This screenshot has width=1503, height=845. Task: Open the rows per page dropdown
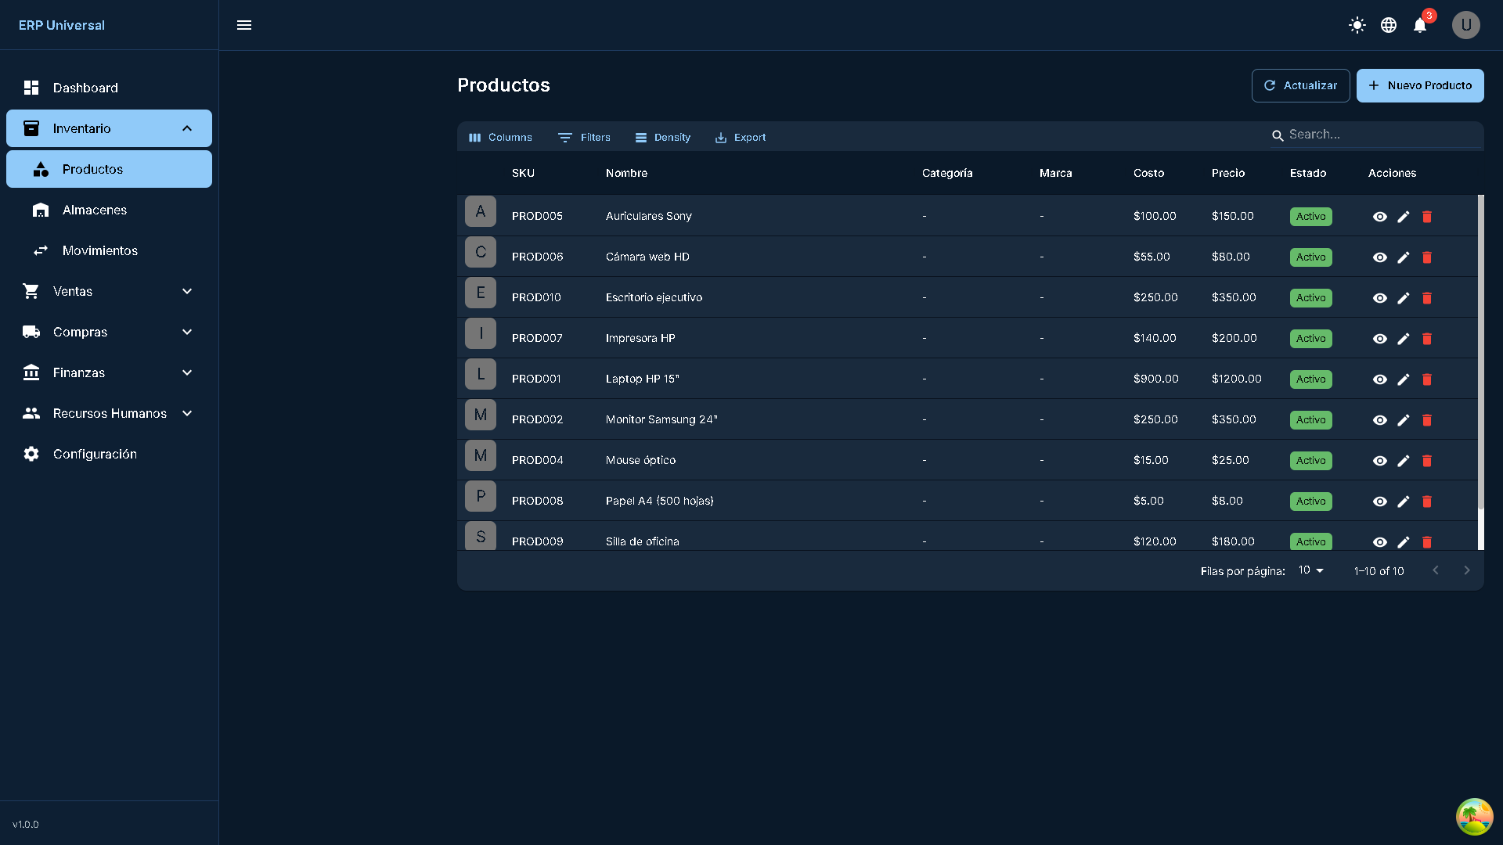[1311, 570]
